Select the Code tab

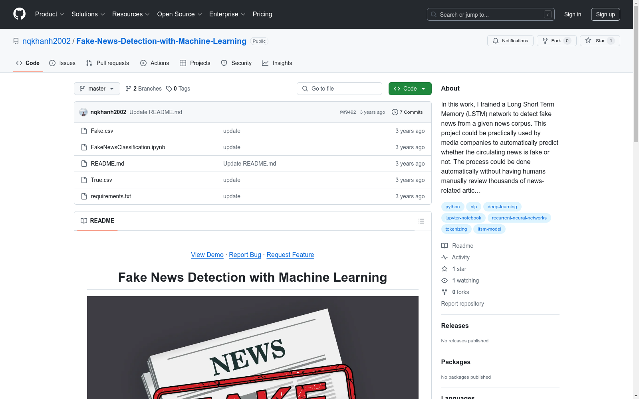28,63
